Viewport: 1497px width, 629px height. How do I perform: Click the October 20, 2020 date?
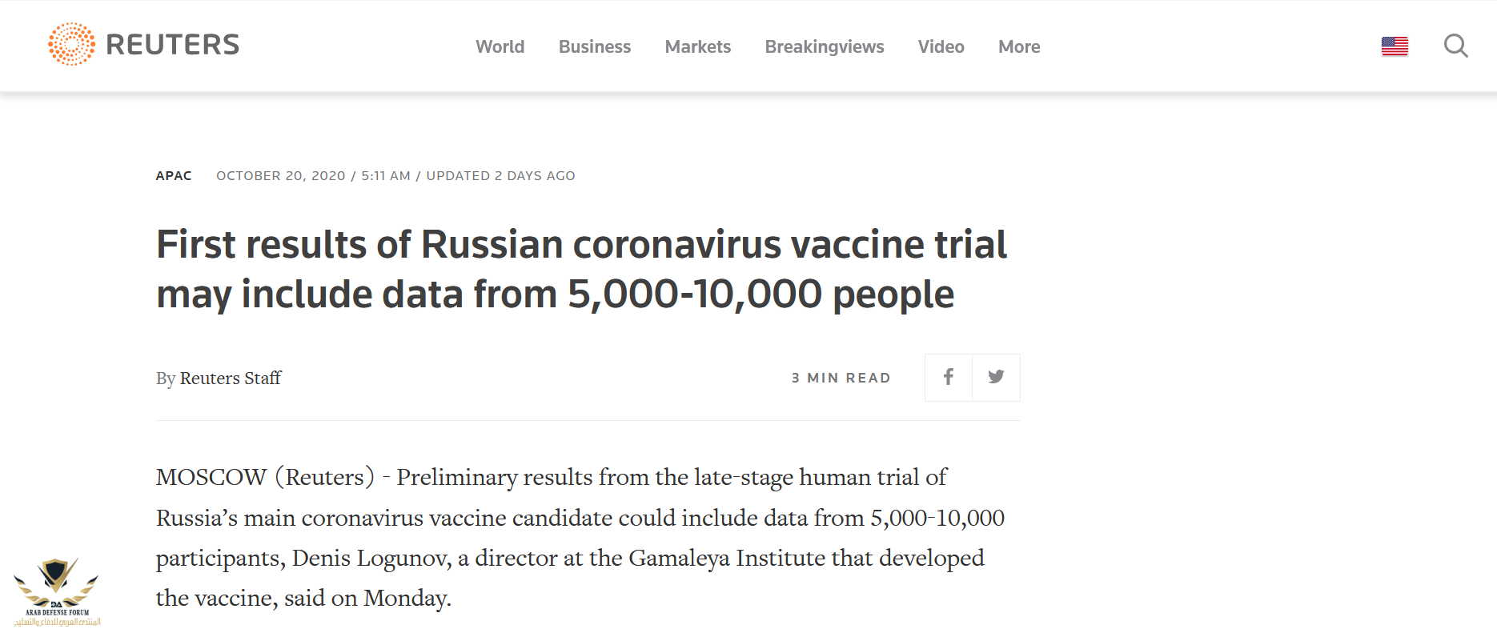coord(280,176)
